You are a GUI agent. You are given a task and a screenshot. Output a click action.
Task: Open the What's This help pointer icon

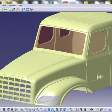[31, 9]
